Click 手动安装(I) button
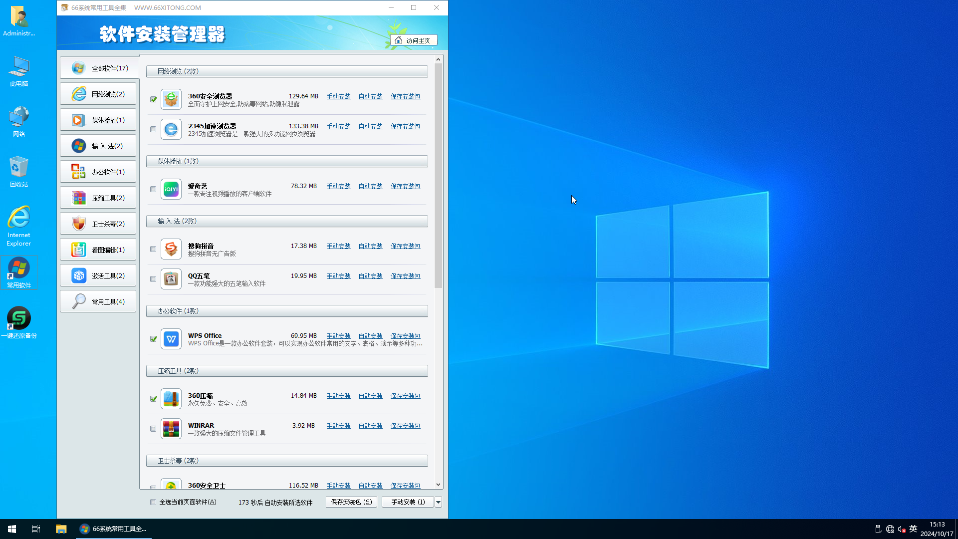This screenshot has height=539, width=958. 408,502
